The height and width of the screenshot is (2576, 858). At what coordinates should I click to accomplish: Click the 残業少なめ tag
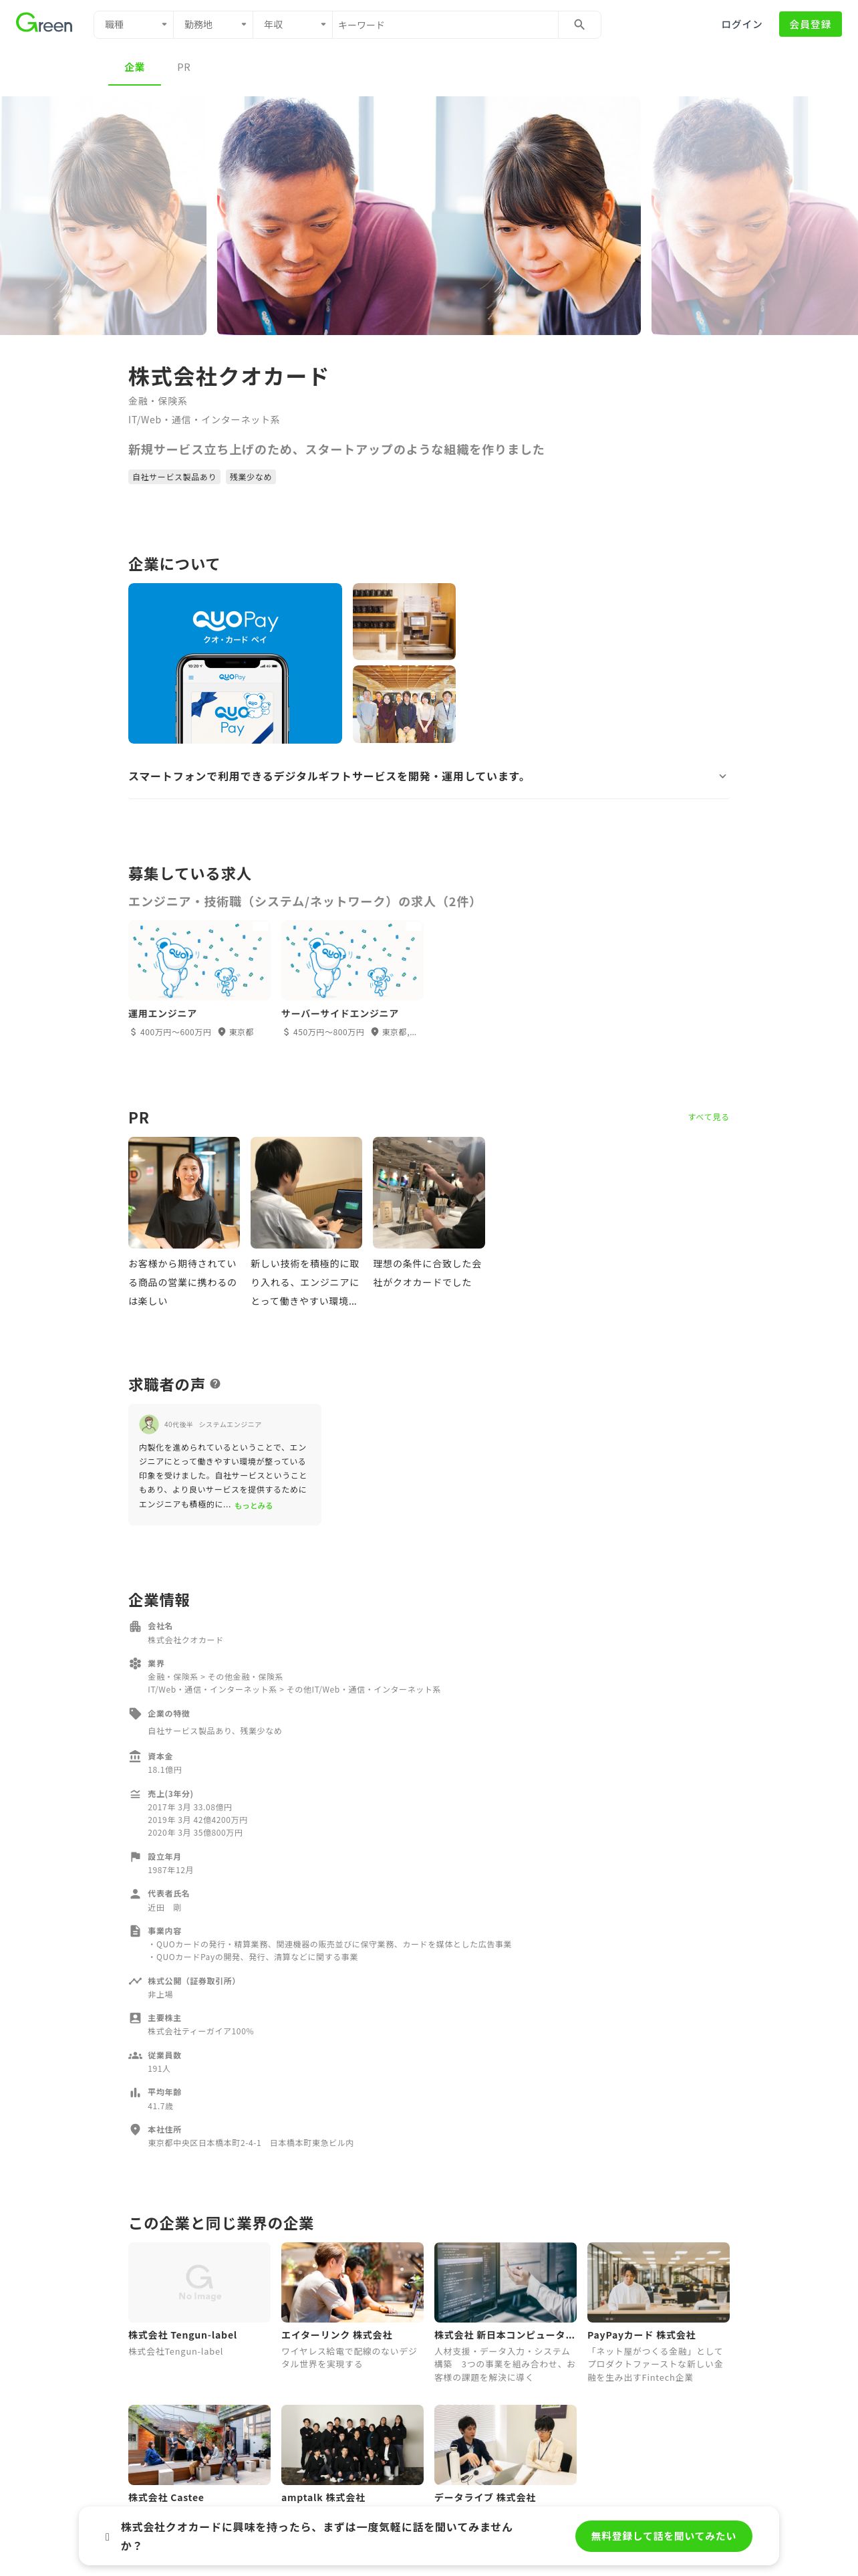click(x=250, y=478)
